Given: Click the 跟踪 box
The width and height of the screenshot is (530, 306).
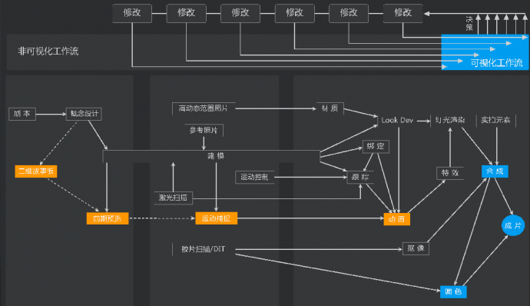Looking at the screenshot, I should (360, 177).
